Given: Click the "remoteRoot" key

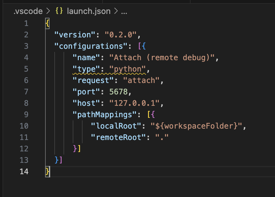Looking at the screenshot, I should [118, 137].
